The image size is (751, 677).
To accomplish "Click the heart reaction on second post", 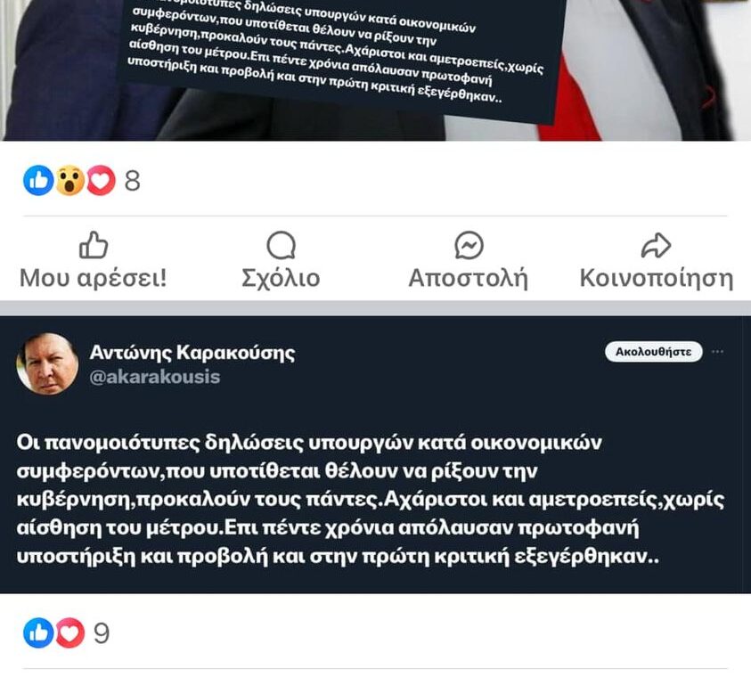I will 69,633.
